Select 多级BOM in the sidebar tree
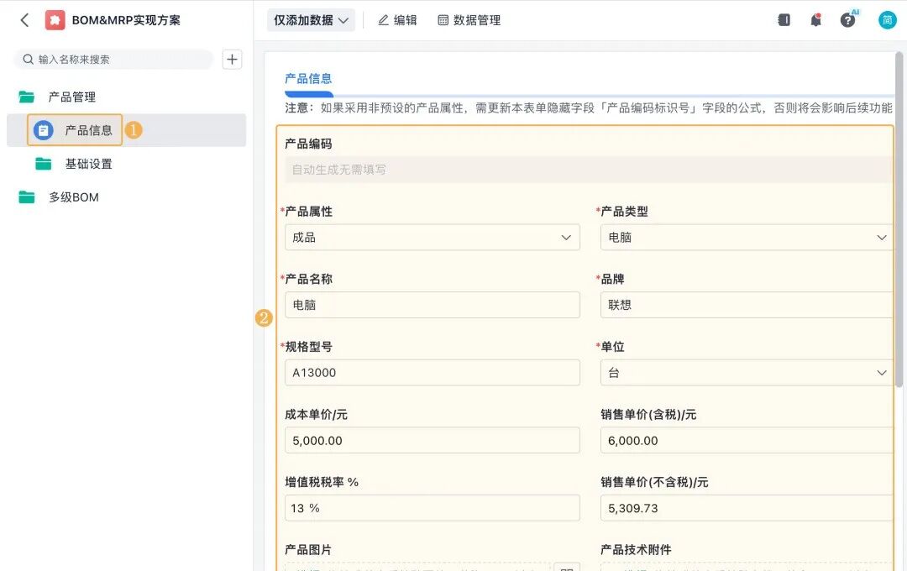This screenshot has width=907, height=571. (73, 196)
